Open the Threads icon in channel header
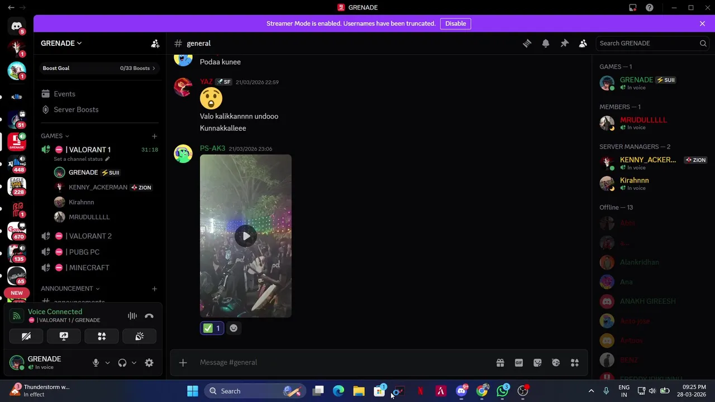Viewport: 715px width, 402px height. click(x=527, y=43)
